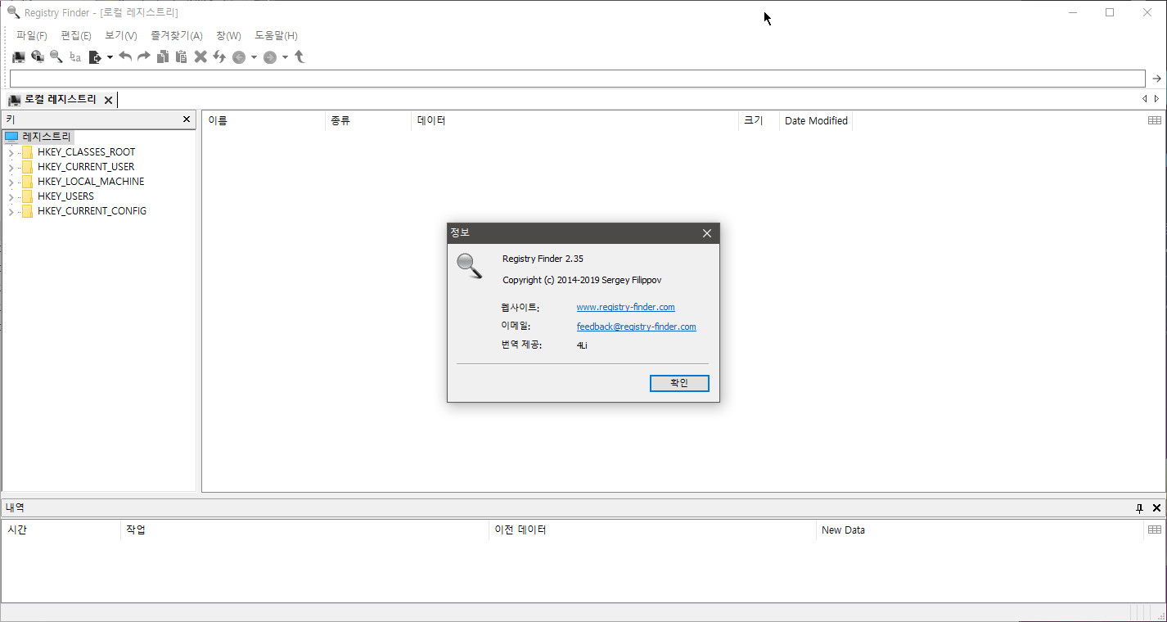Sort by 이름 column header
The width and height of the screenshot is (1167, 622).
[x=264, y=120]
